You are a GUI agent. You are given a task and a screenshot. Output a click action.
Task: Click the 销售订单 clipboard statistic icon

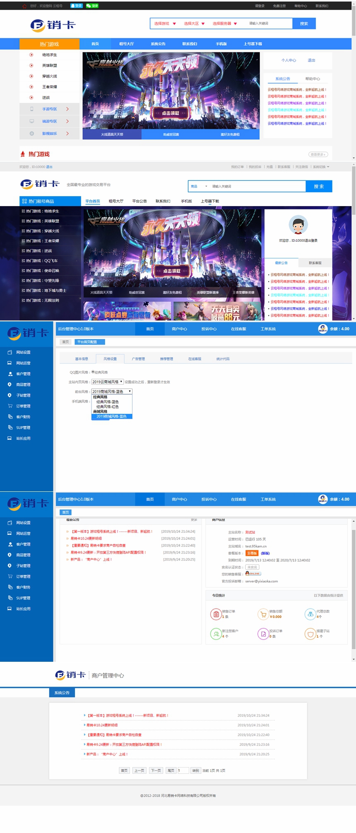pos(216,614)
